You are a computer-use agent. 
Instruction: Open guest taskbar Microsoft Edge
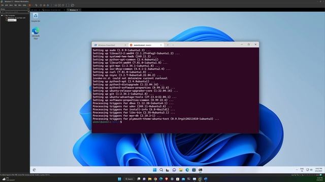click(x=187, y=170)
